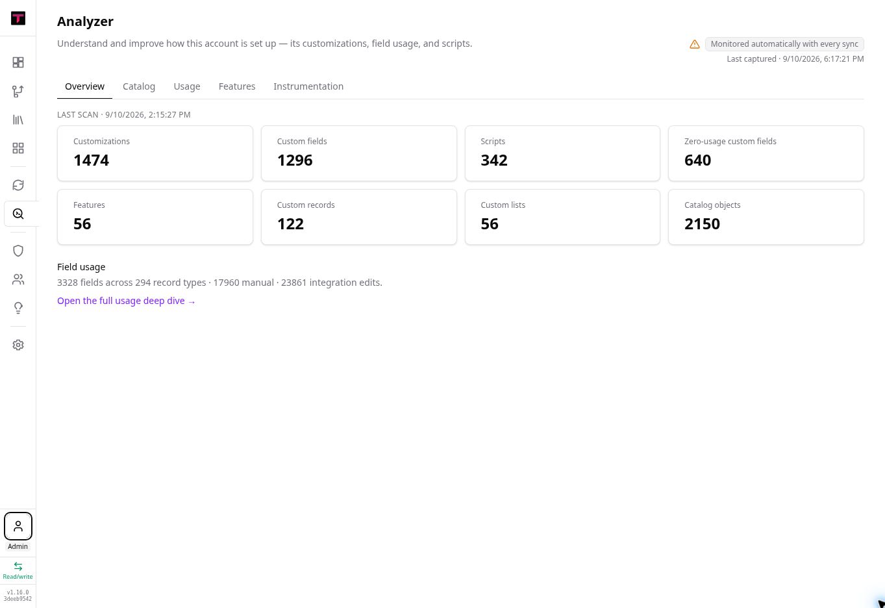Select the Instrumentation tab

308,86
